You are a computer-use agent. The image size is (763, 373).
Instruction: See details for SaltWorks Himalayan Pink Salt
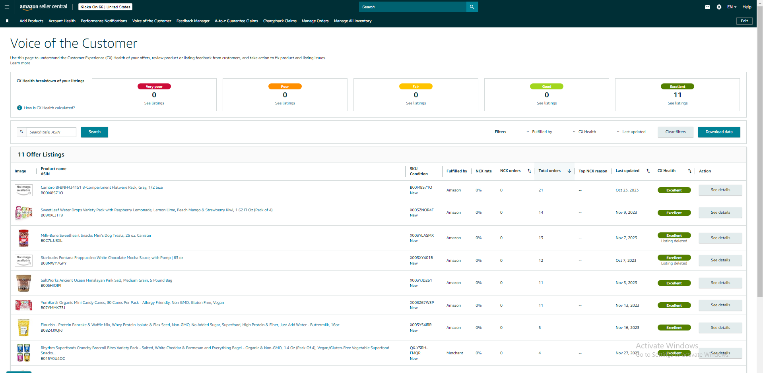point(720,283)
